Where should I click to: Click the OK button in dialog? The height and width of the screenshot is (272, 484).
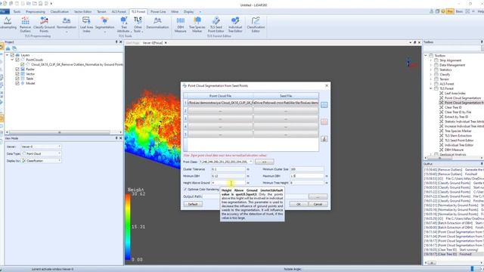point(298,204)
